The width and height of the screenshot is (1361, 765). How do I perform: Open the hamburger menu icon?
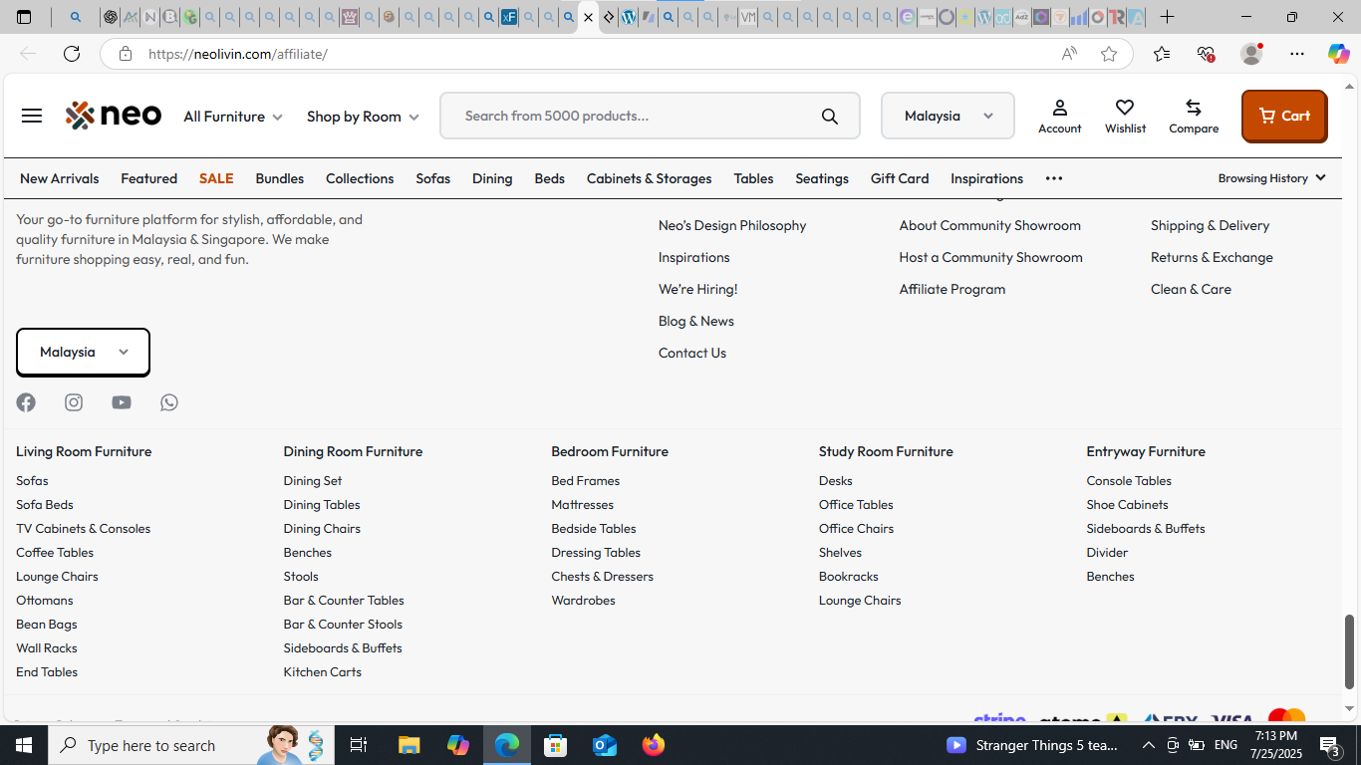[x=32, y=116]
